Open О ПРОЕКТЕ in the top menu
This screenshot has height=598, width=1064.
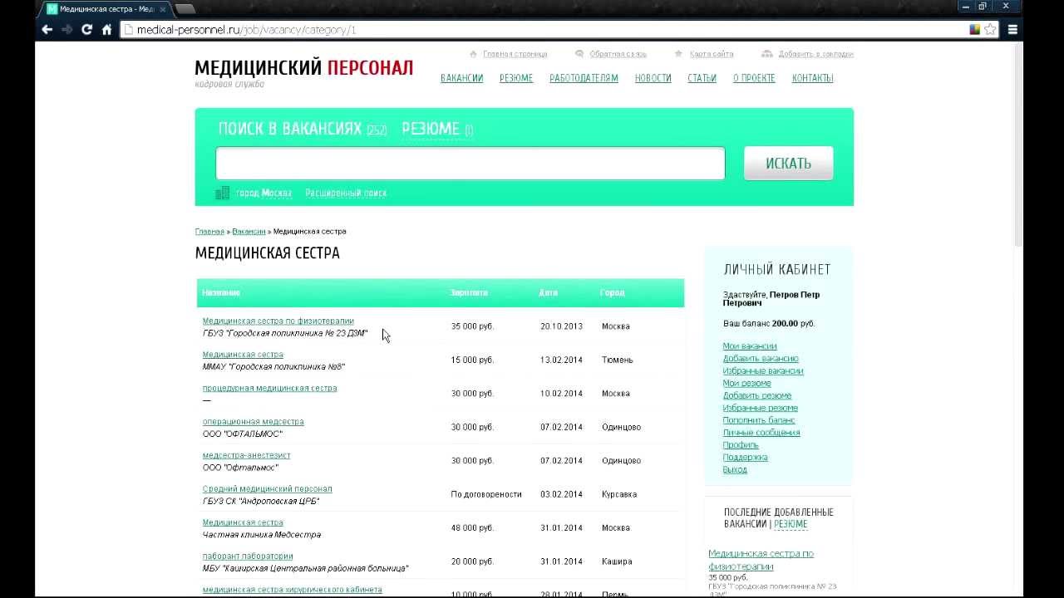(754, 78)
